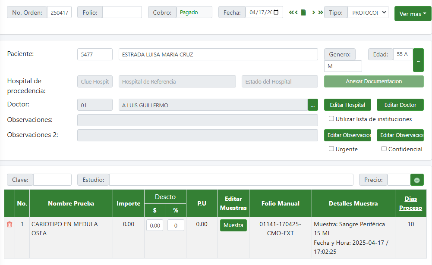Jump to last order using double-right arrows
This screenshot has height=265, width=432.
320,12
